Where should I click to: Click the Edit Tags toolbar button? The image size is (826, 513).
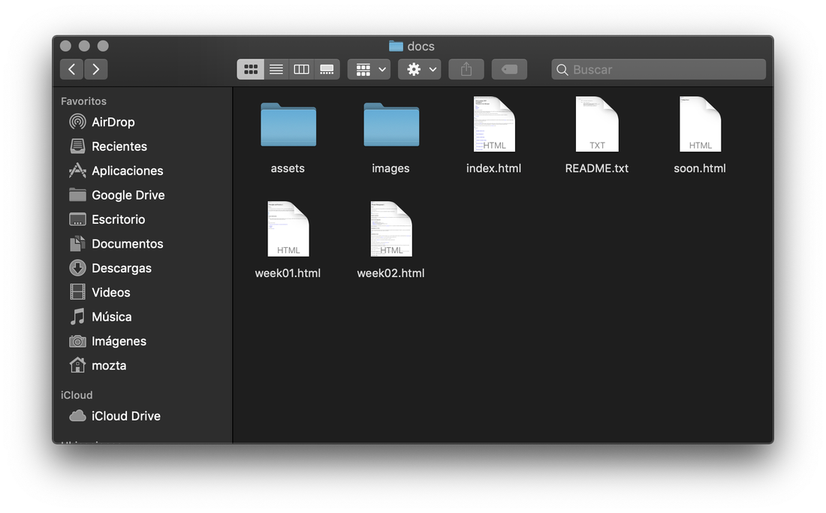509,69
